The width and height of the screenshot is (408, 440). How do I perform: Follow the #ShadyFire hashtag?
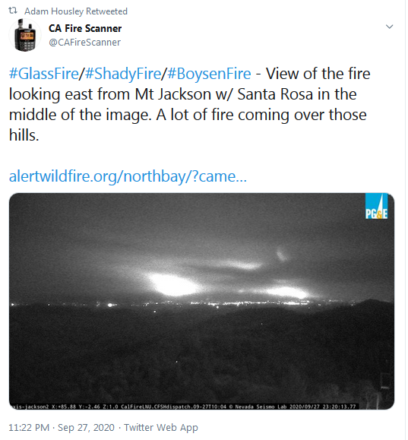tap(123, 74)
